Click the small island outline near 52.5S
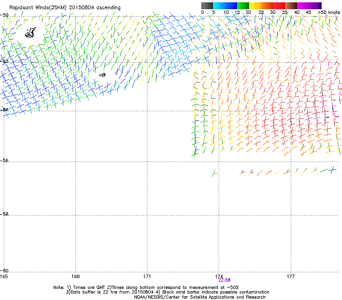 point(103,75)
